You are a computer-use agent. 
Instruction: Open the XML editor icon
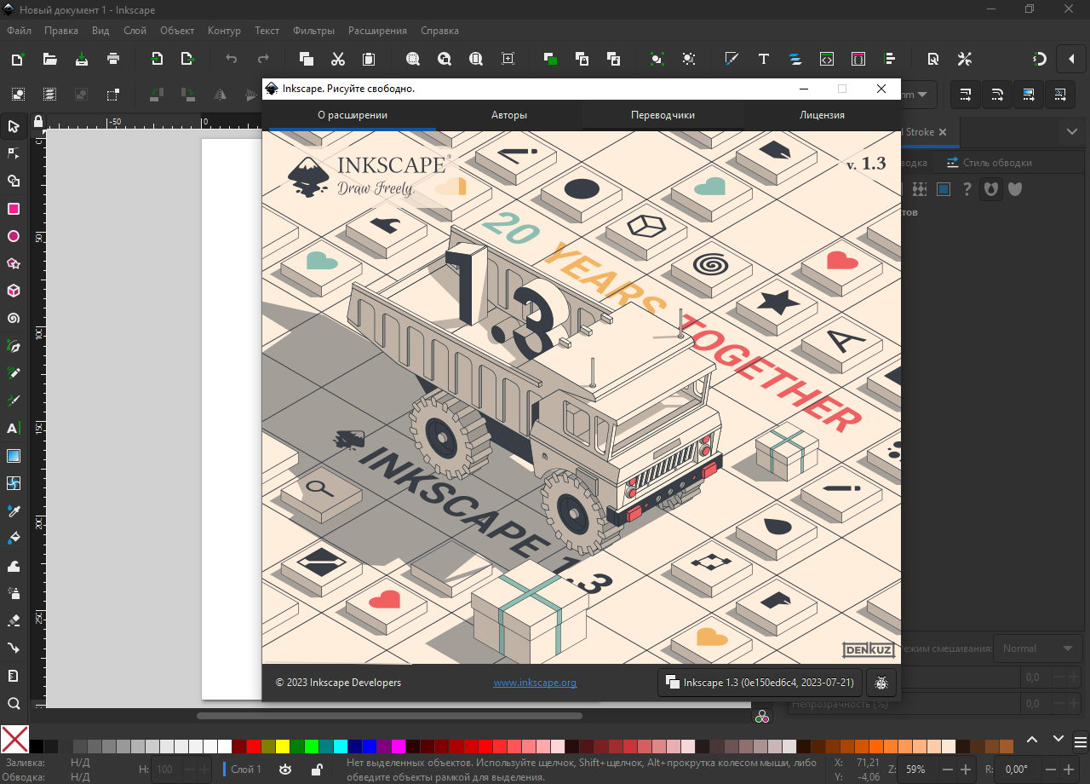pyautogui.click(x=826, y=59)
